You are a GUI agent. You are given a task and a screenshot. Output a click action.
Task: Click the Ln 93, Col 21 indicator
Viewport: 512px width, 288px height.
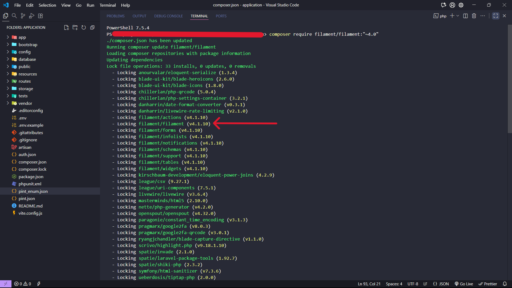[x=369, y=284]
